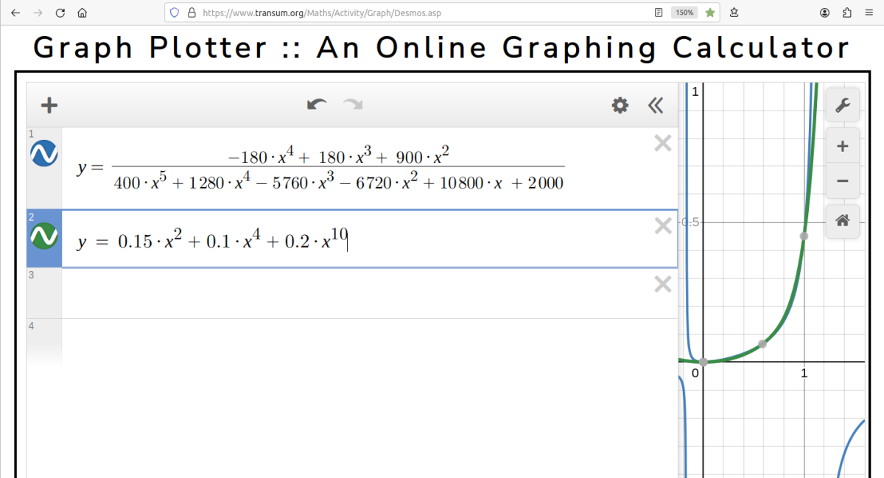Undo the last expression edit
Screen dimensions: 884x478
pos(317,105)
